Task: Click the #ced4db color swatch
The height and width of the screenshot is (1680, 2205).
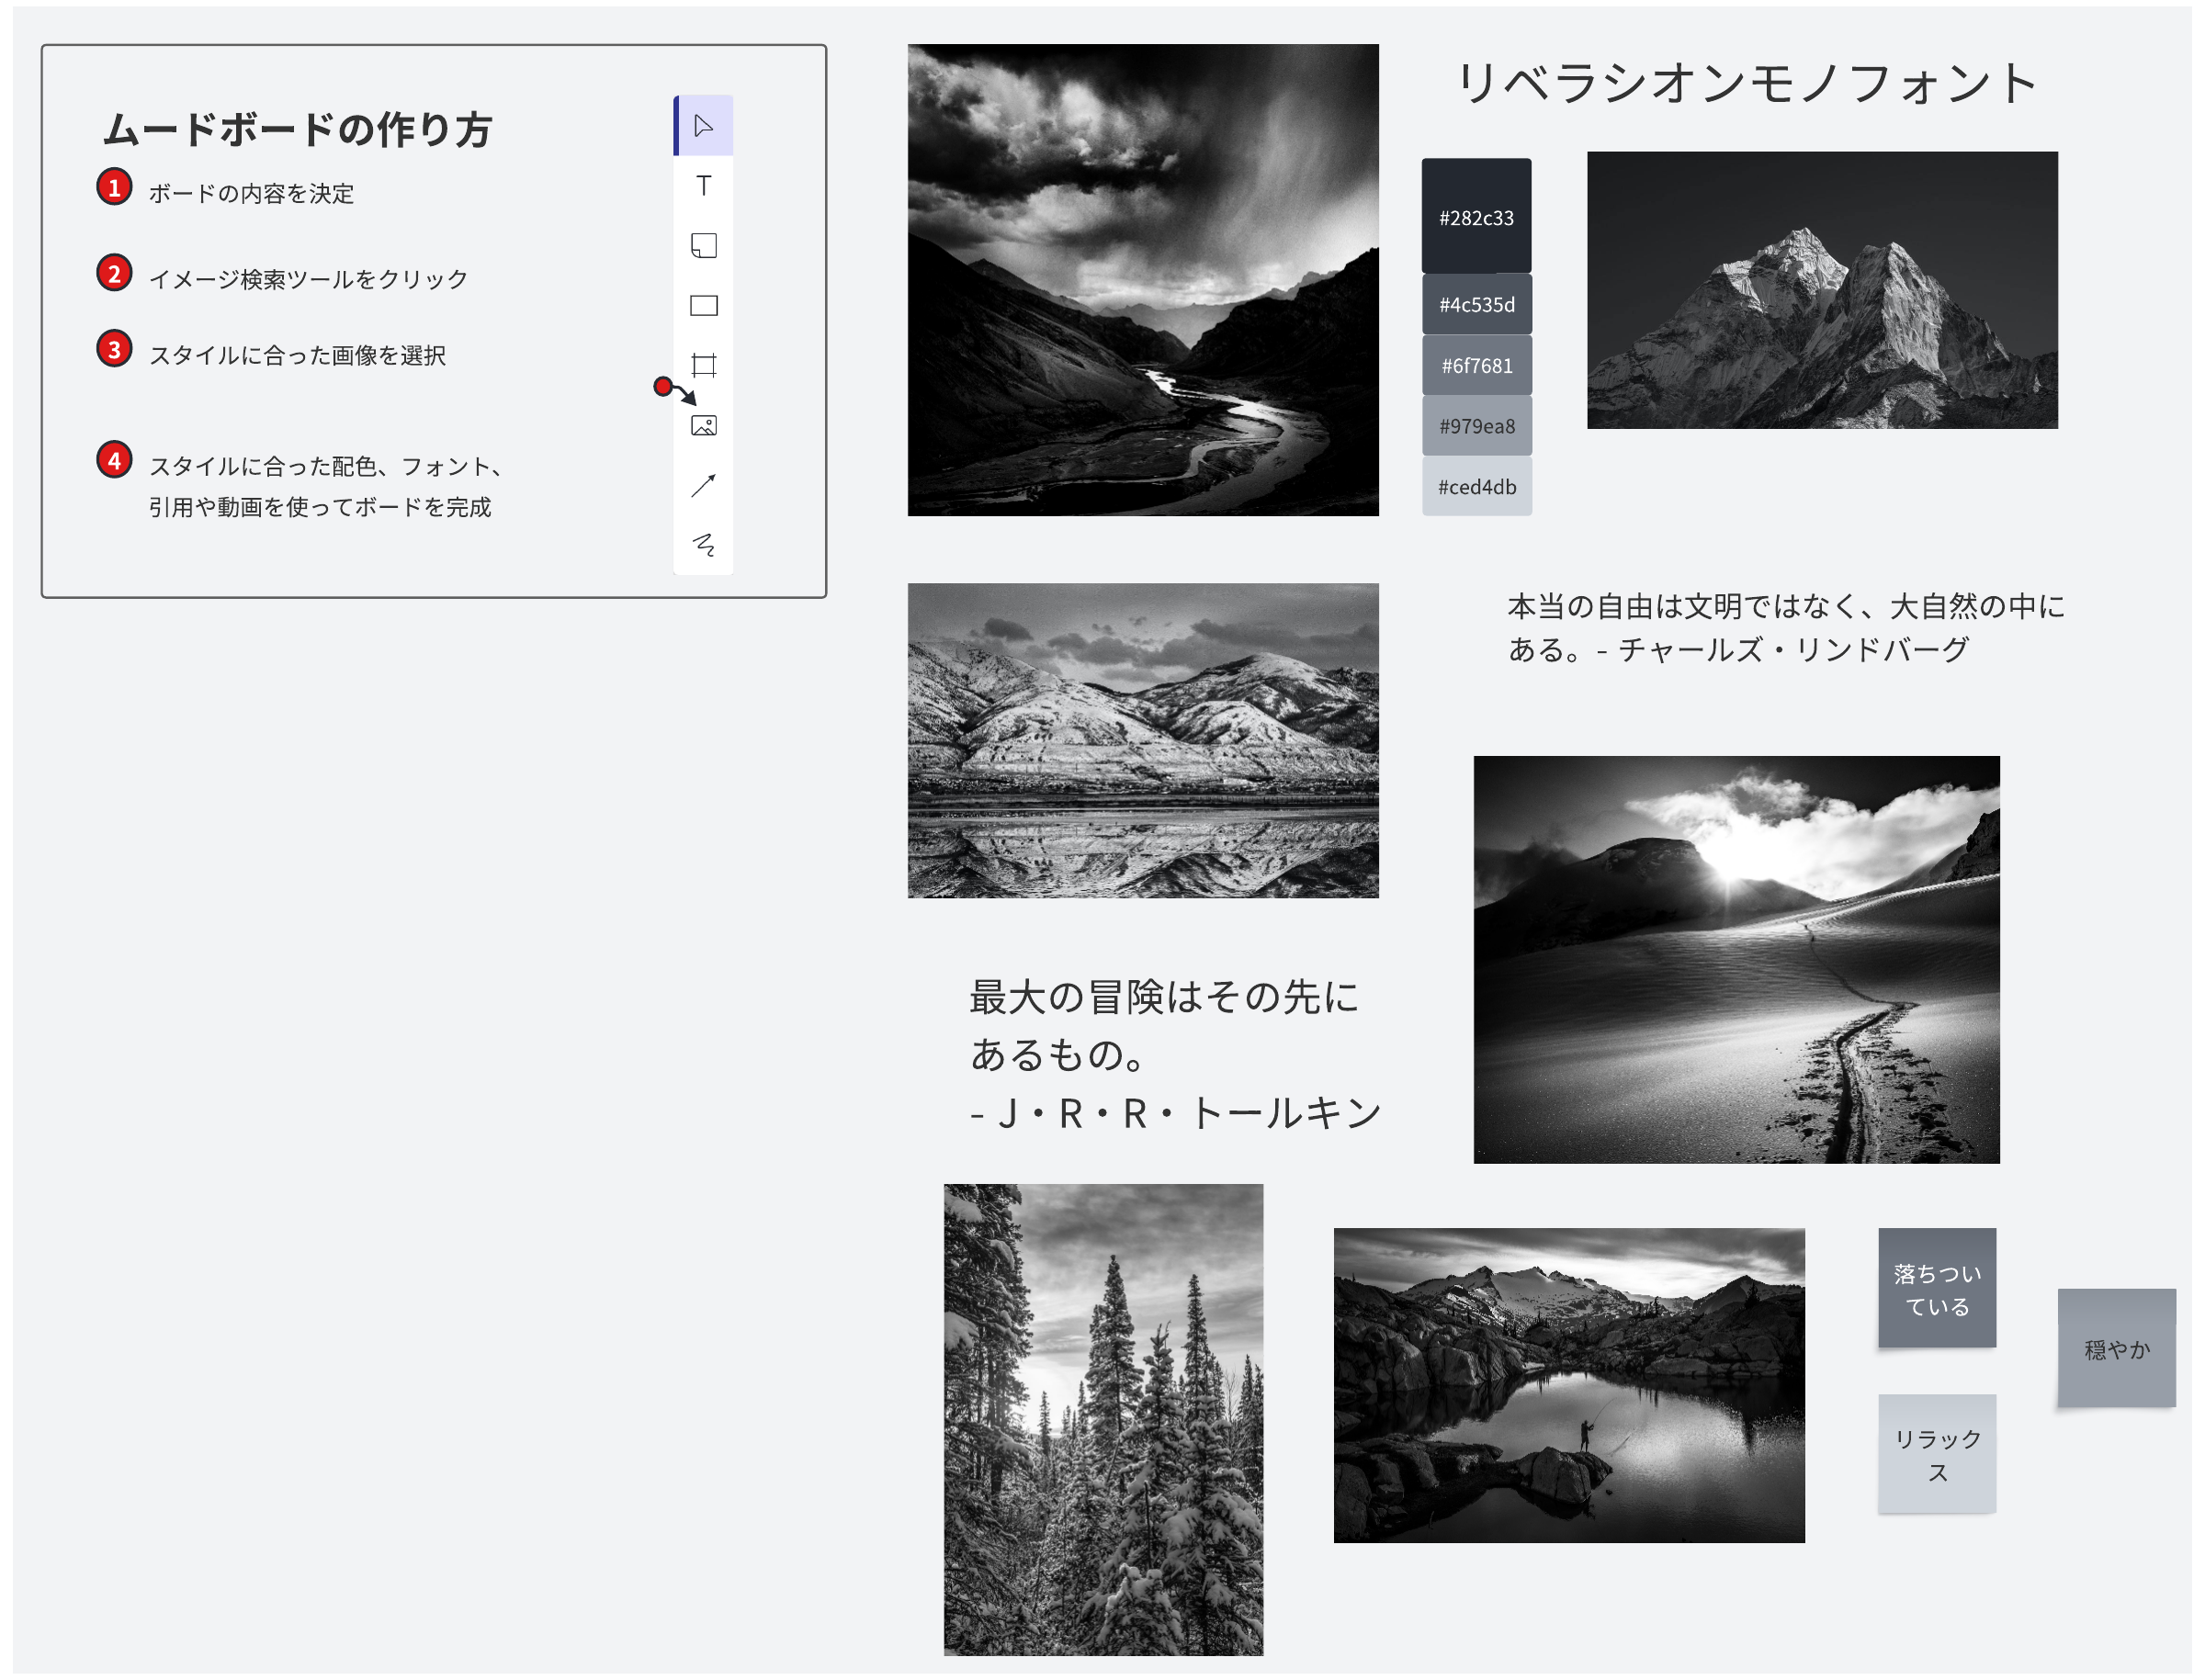Action: (x=1476, y=487)
